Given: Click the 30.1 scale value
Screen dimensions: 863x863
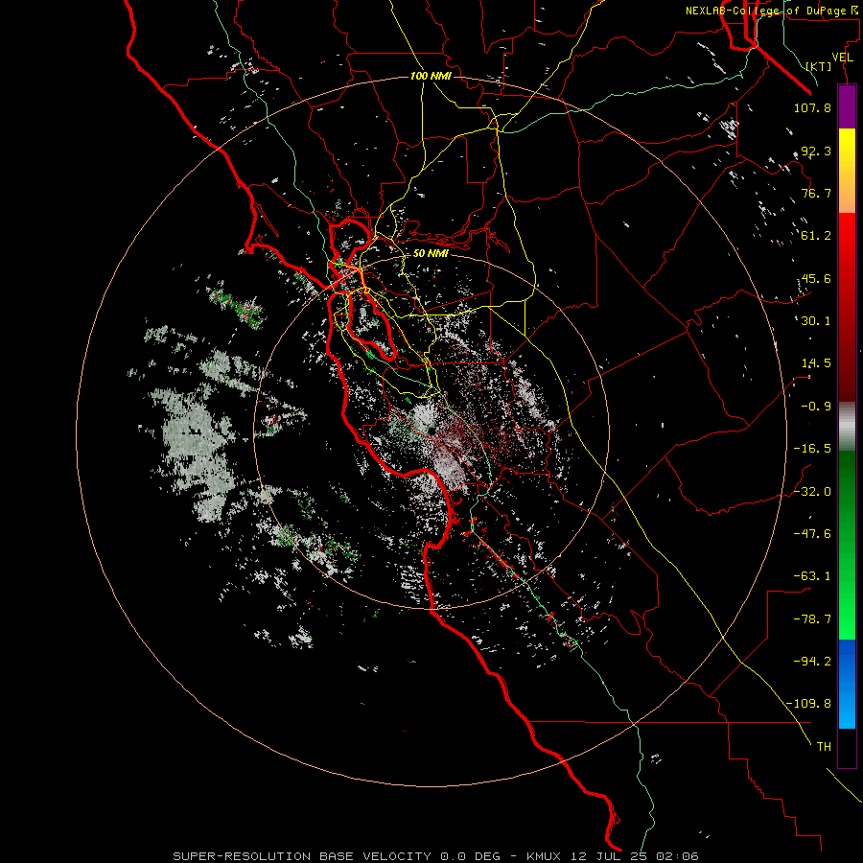Looking at the screenshot, I should 816,321.
